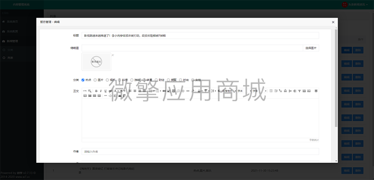Check the 时尚 category checkbox
This screenshot has width=374, height=180.
coord(180,80)
